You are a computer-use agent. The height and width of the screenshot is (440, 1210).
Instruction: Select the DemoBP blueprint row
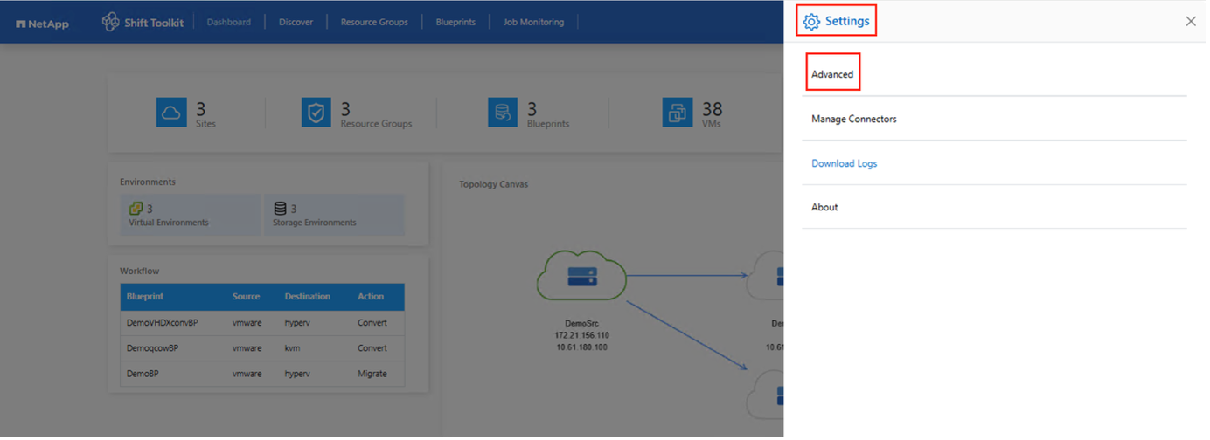coord(263,375)
